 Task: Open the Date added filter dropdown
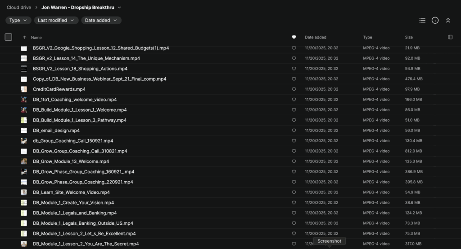(x=101, y=20)
